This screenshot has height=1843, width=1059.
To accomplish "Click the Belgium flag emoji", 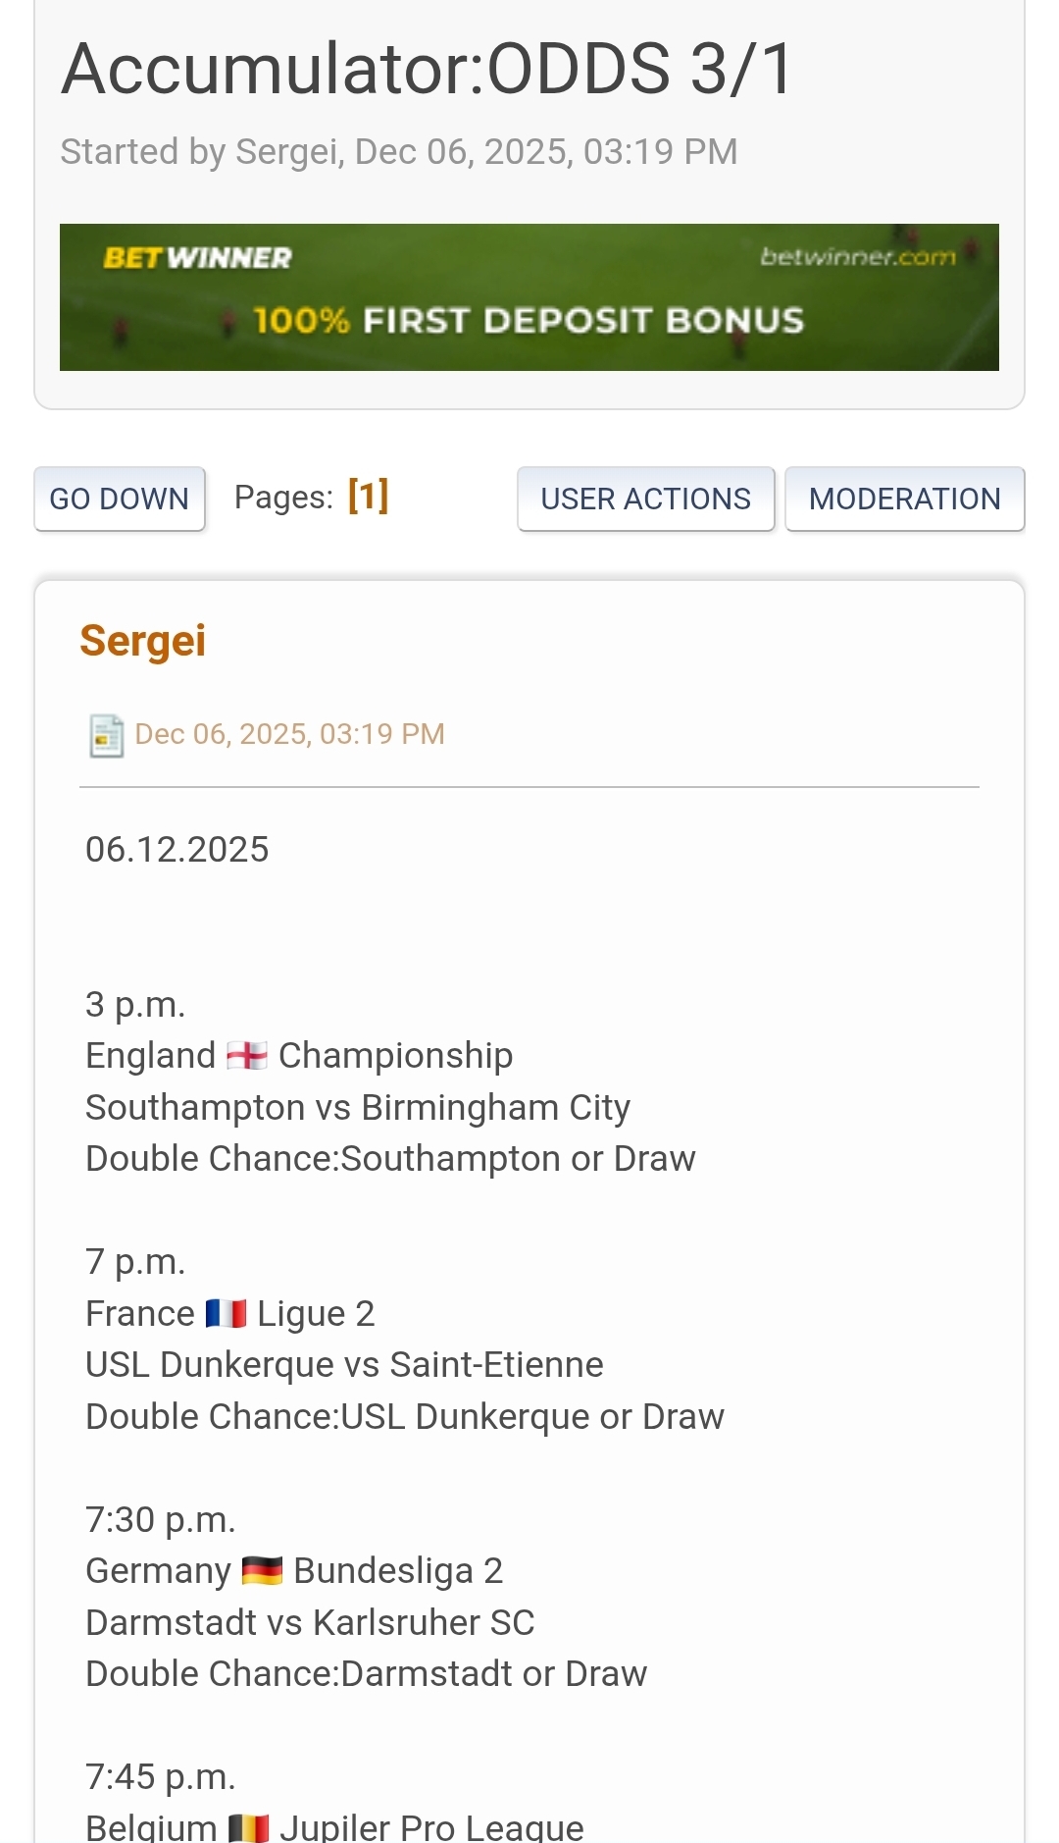I will pos(248,1827).
